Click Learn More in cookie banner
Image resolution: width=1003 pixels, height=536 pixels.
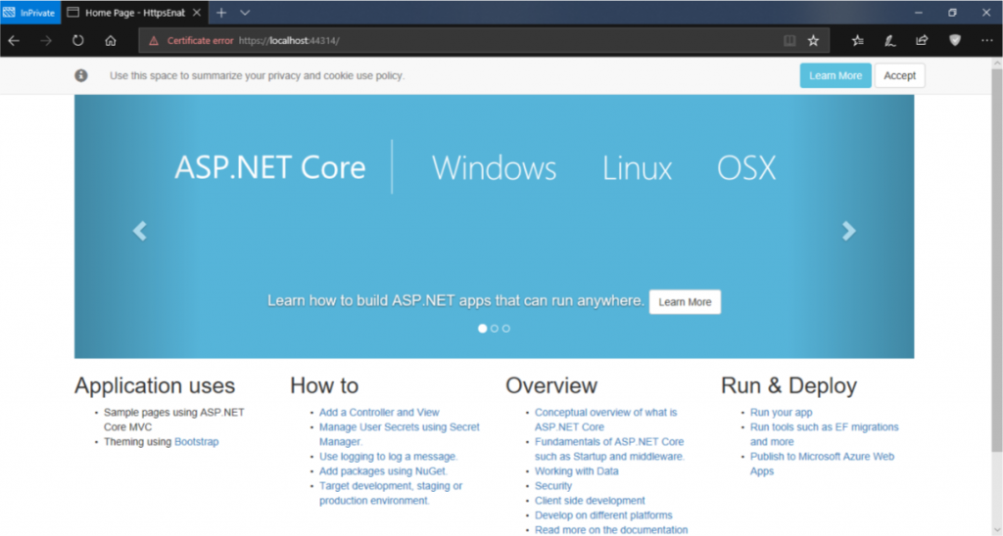(836, 75)
